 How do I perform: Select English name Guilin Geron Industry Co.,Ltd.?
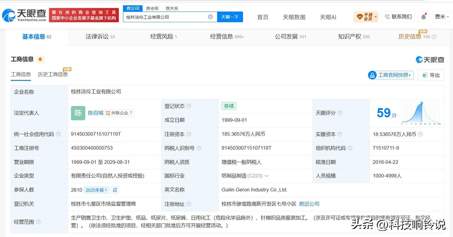254,190
